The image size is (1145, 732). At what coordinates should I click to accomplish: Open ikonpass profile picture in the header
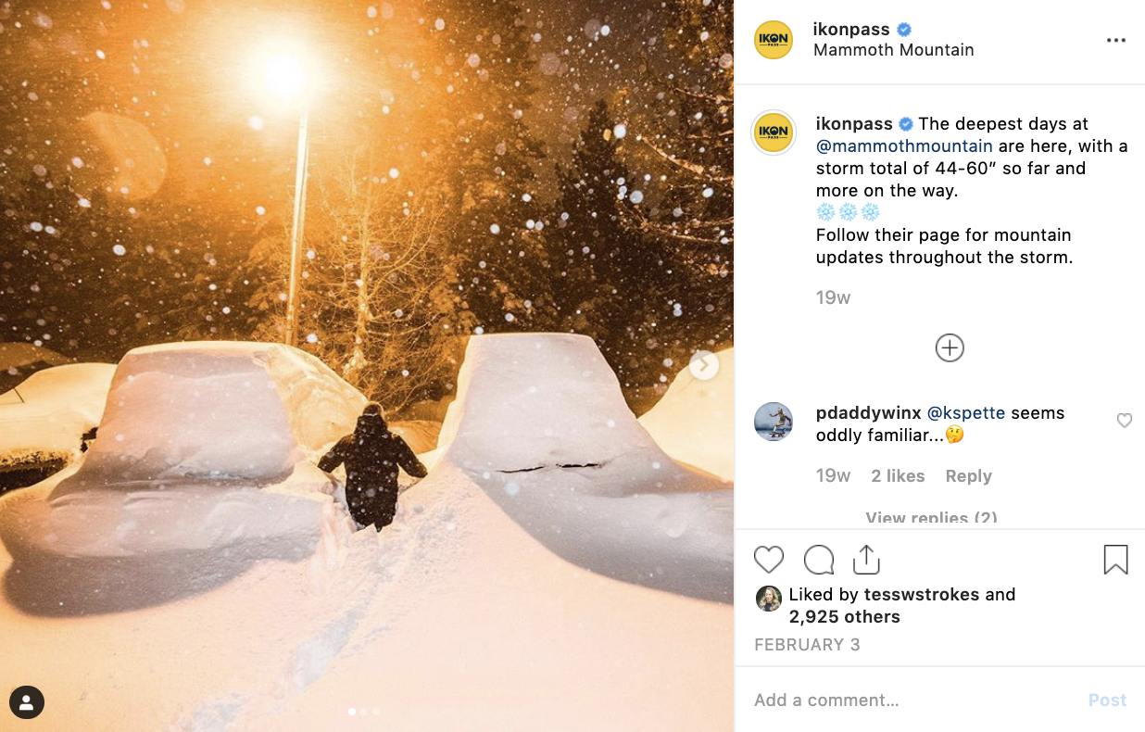pos(774,40)
